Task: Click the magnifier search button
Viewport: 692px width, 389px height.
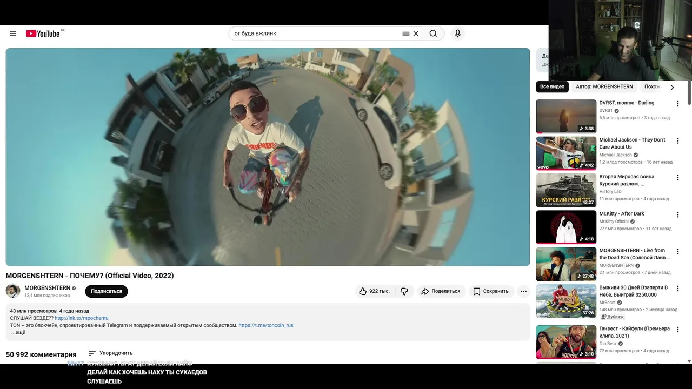Action: [x=433, y=33]
